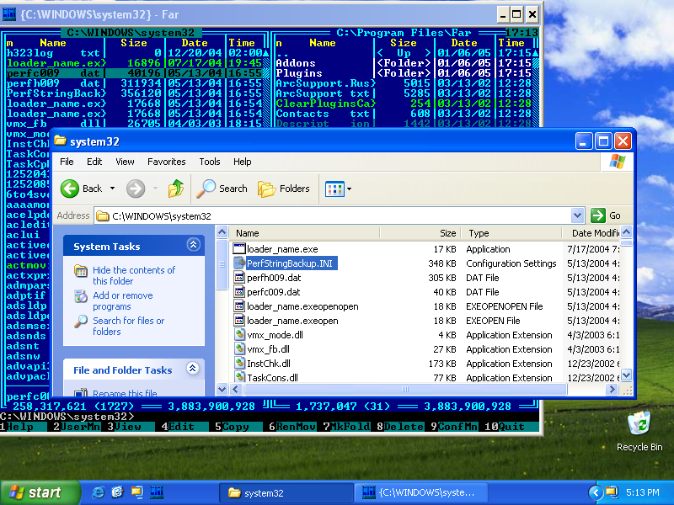674x505 pixels.
Task: Click the Add or remove programs icon
Action: (81, 296)
